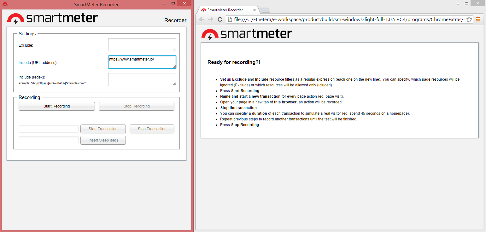Screen dimensions: 486x232
Task: Click the Start Recording button
Action: pyautogui.click(x=57, y=106)
